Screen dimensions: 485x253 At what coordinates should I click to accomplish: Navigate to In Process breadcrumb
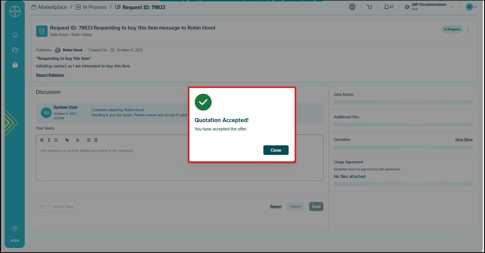(95, 7)
